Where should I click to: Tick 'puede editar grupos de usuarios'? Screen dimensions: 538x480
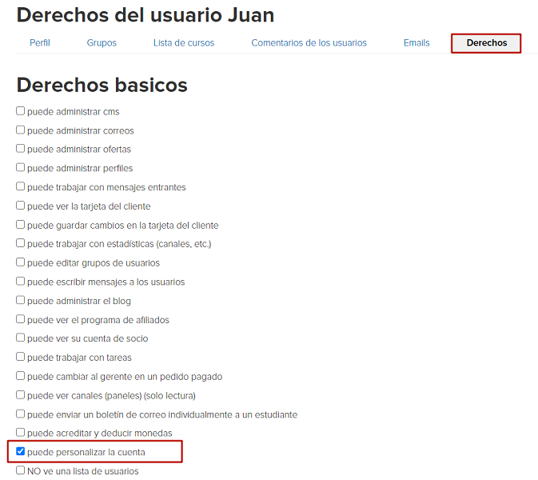pos(21,262)
